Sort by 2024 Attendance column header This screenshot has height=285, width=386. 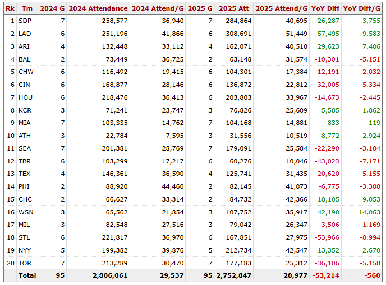click(98, 9)
